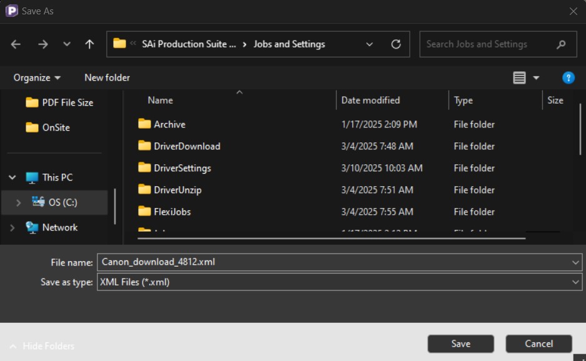This screenshot has width=586, height=361.
Task: Expand the address bar history dropdown
Action: pyautogui.click(x=369, y=44)
